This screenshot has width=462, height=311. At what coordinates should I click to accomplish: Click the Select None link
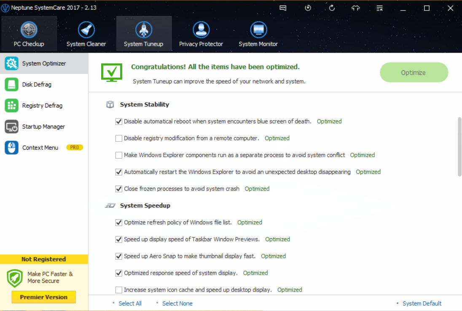point(177,303)
